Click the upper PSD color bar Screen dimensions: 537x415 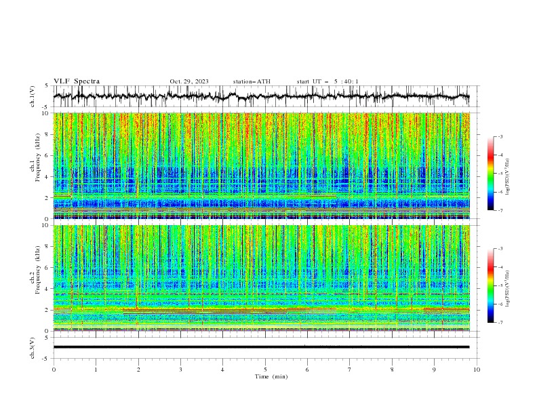[490, 174]
